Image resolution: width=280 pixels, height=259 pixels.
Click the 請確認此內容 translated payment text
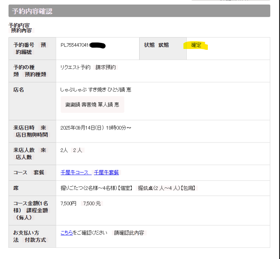click(x=129, y=233)
